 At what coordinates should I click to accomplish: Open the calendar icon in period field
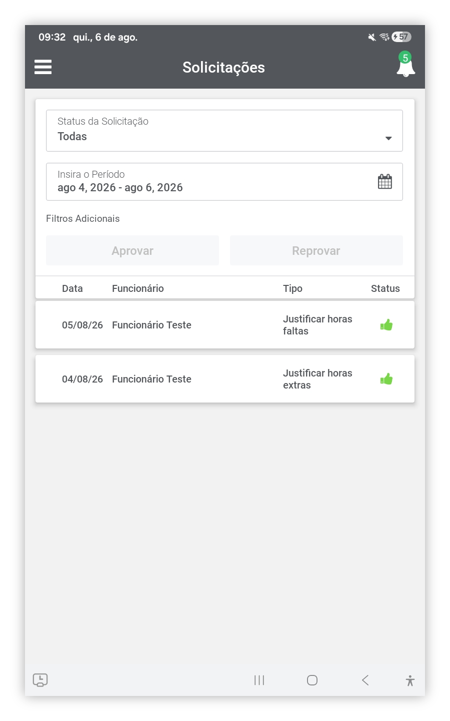pos(385,181)
